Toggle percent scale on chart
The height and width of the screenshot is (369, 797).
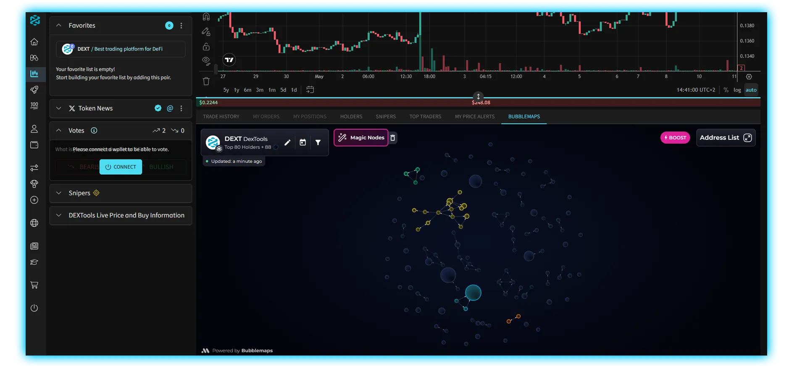[726, 90]
